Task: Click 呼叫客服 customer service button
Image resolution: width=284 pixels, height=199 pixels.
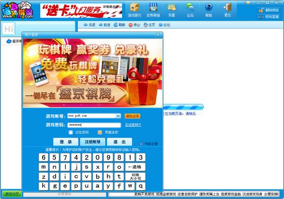Action: point(269,17)
